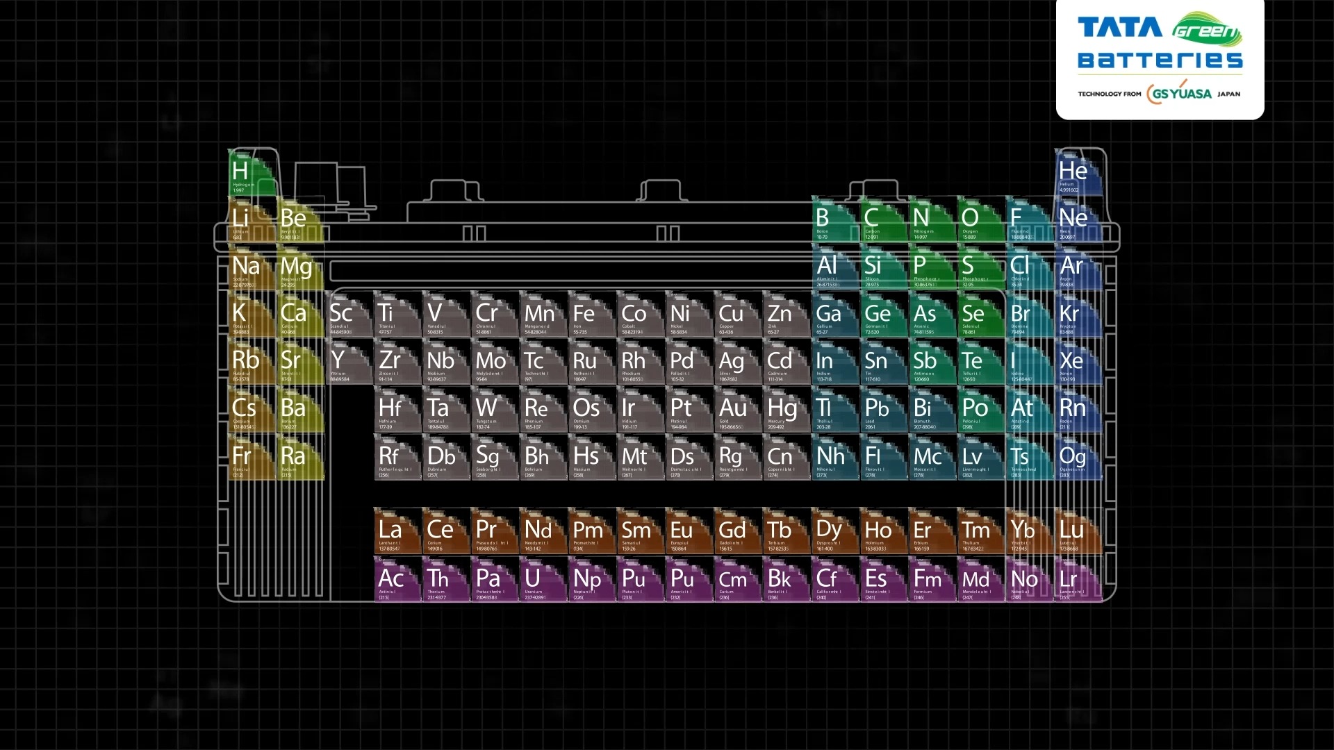
Task: Select the Iron (Fe) element tile
Action: click(592, 314)
